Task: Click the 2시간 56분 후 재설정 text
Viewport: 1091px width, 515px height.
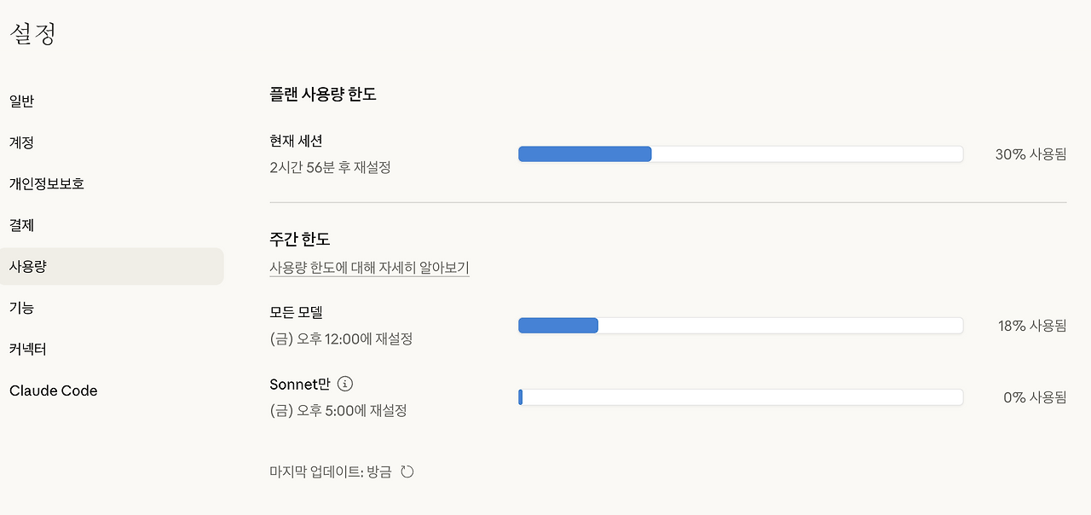Action: pos(330,168)
